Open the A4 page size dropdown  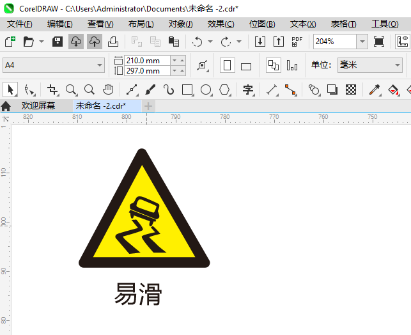[x=54, y=65]
